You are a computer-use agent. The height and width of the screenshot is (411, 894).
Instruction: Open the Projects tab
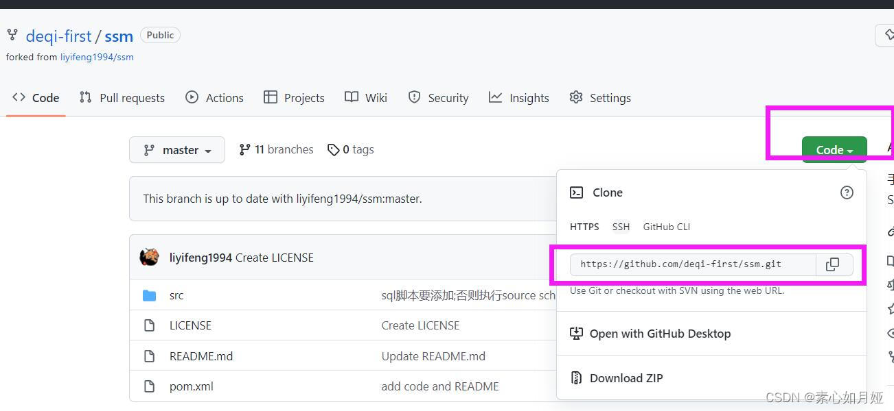click(x=294, y=98)
